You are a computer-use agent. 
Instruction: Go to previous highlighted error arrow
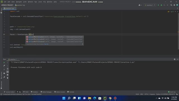point(175,12)
